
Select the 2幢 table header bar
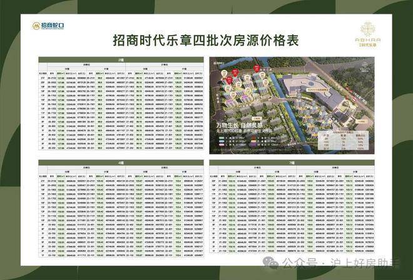click(x=121, y=60)
